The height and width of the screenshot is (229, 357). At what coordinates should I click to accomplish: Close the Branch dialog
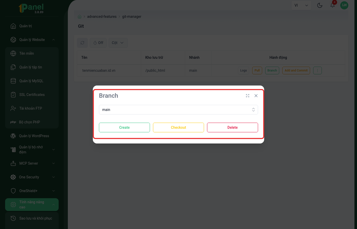tap(256, 96)
